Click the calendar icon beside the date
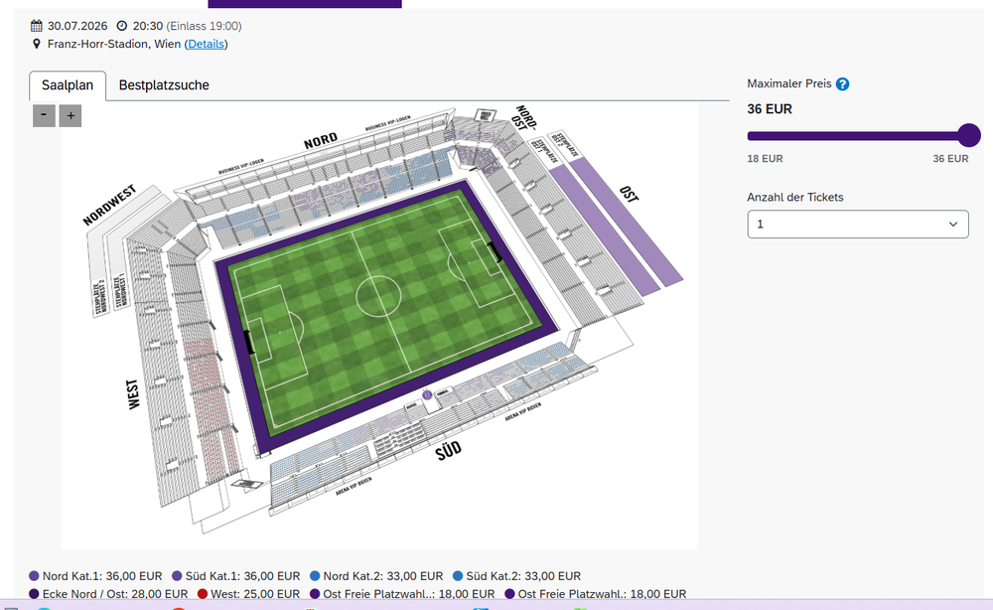The width and height of the screenshot is (993, 610). tap(36, 26)
